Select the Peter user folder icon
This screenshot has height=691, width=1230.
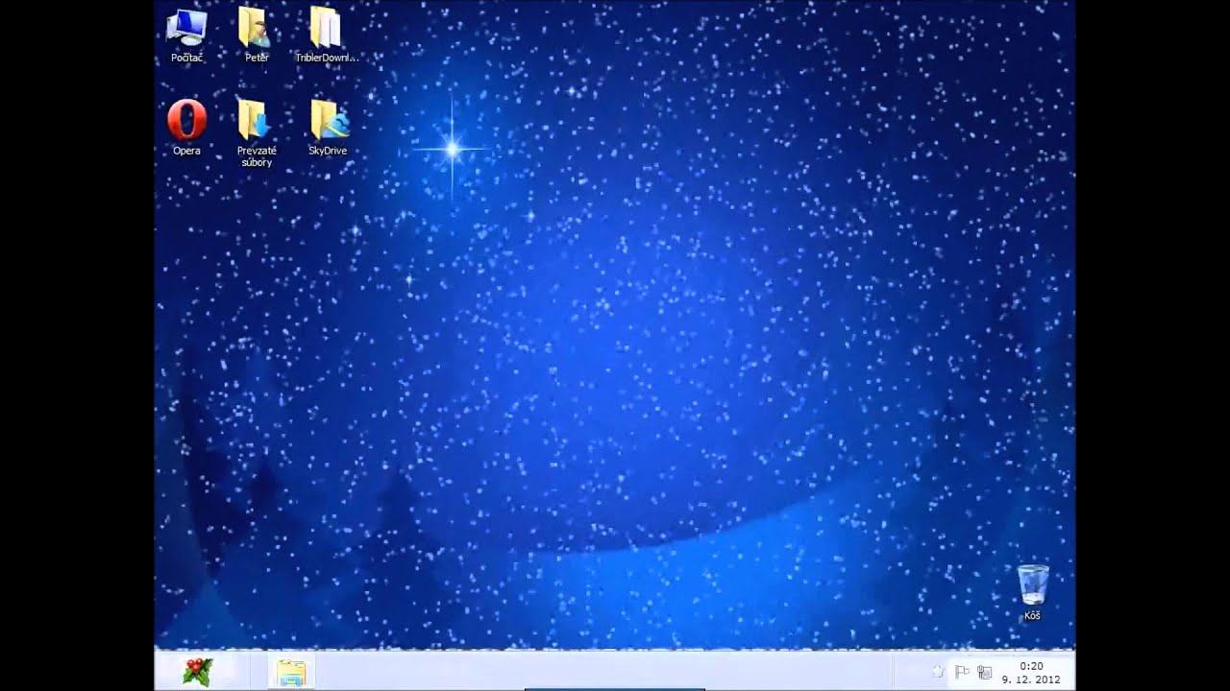point(256,36)
